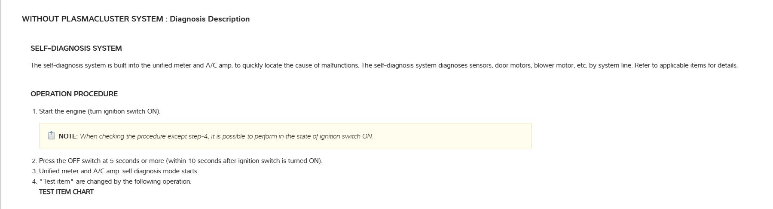Click the bold 'NOTE:' label
This screenshot has height=209, width=773.
(x=68, y=136)
